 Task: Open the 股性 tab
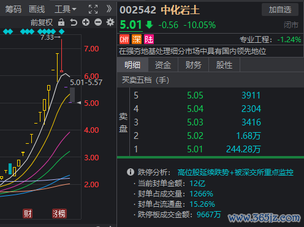tap(224, 65)
